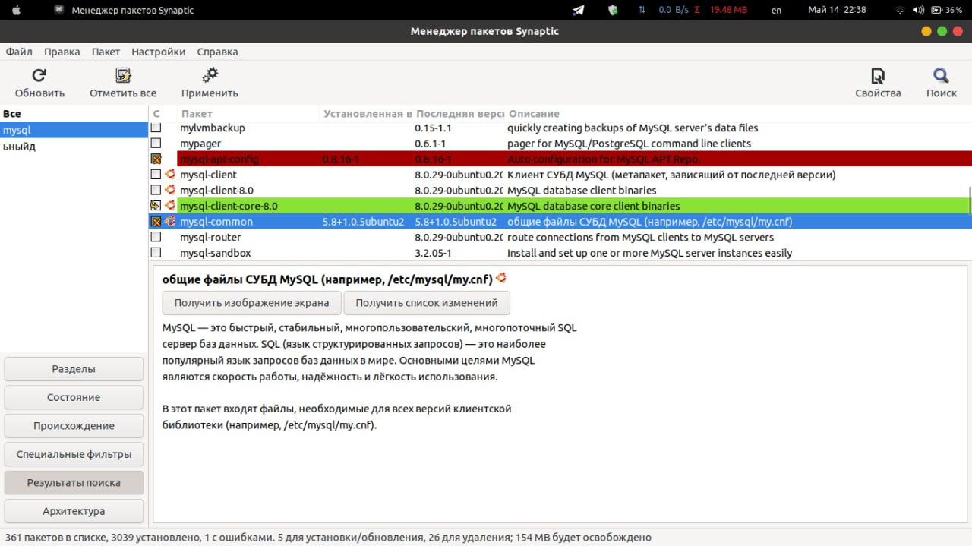Screen dimensions: 972x546
Task: Show Результаты поиска view
Action: coord(74,482)
